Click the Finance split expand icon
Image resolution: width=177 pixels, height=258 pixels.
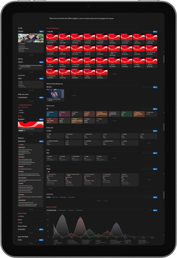[150, 131]
